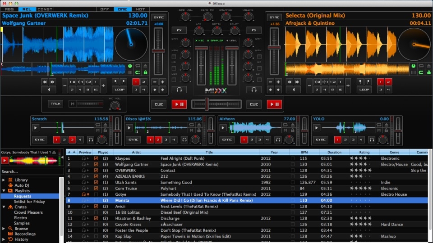The height and width of the screenshot is (243, 433).
Task: Collapse the Crates tree item
Action: click(x=4, y=207)
